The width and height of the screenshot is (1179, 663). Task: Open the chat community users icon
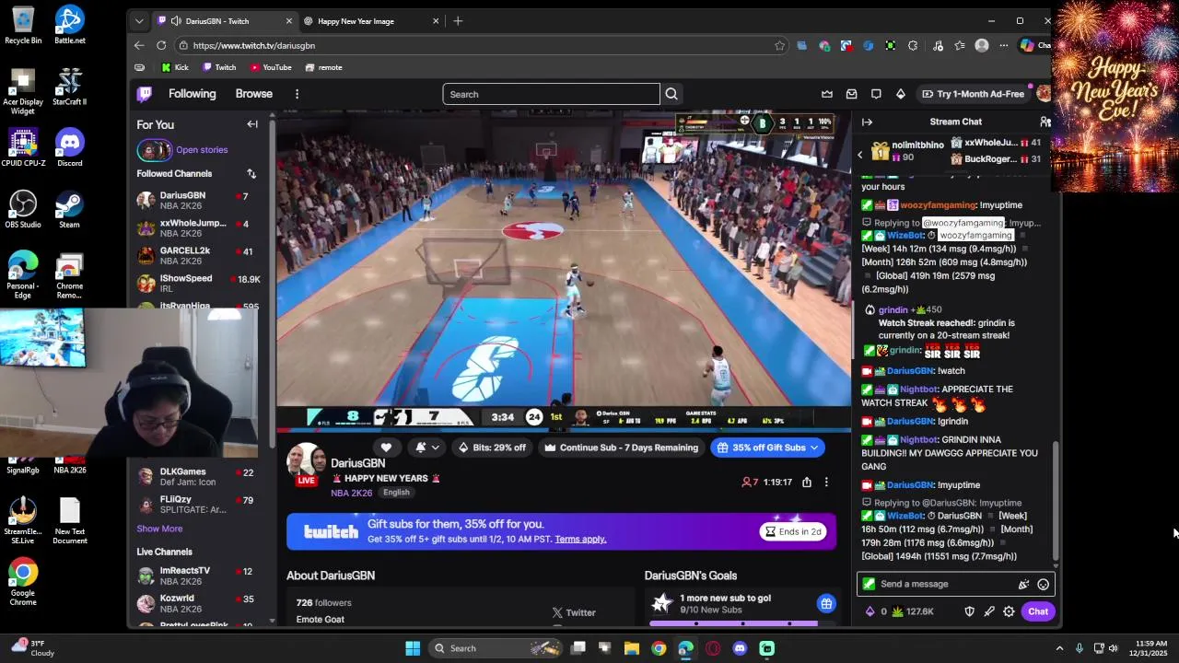pos(1045,122)
